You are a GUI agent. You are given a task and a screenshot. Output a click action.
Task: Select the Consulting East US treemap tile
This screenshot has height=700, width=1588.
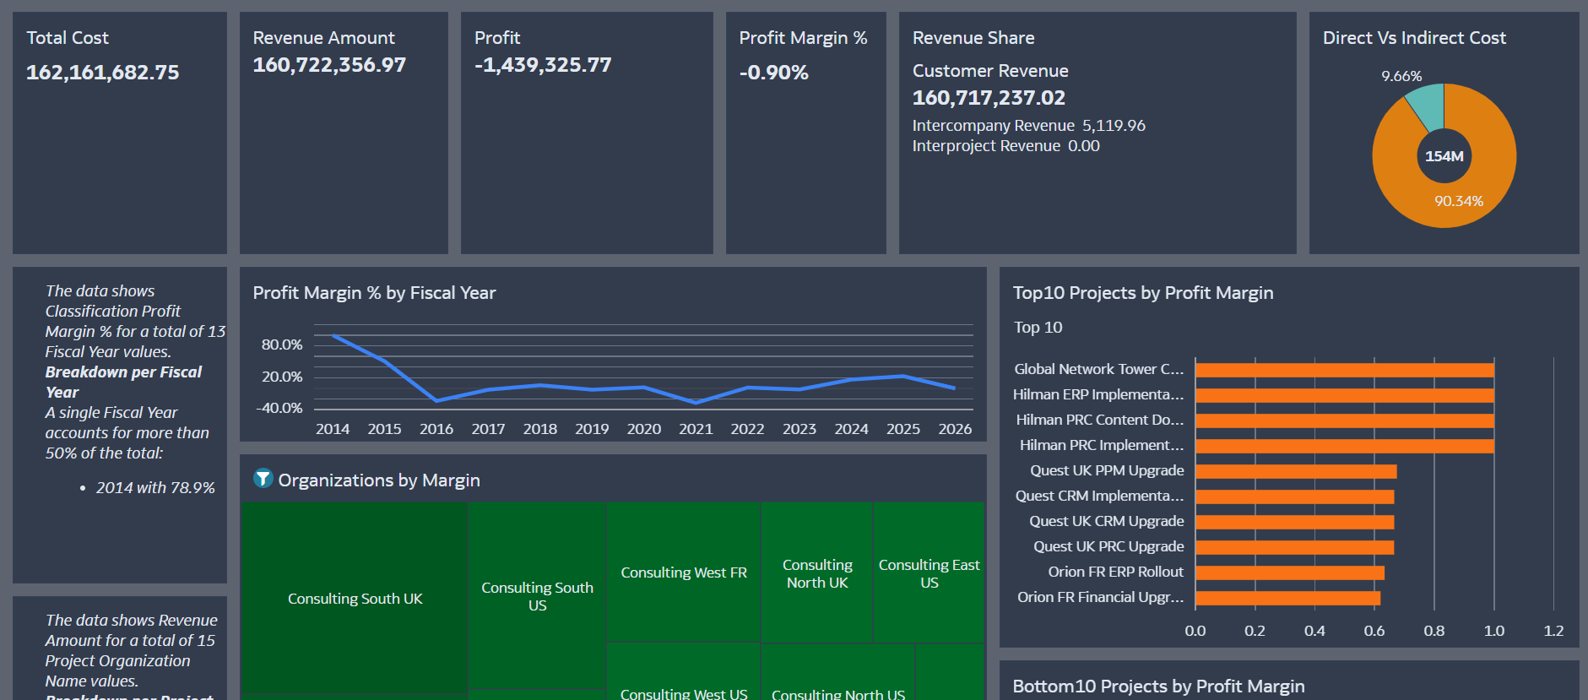[x=929, y=572]
